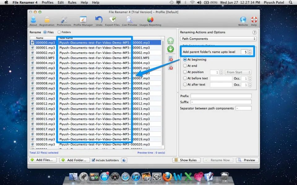This screenshot has height=185, width=297.
Task: Click the Add Files... button
Action: (x=43, y=160)
